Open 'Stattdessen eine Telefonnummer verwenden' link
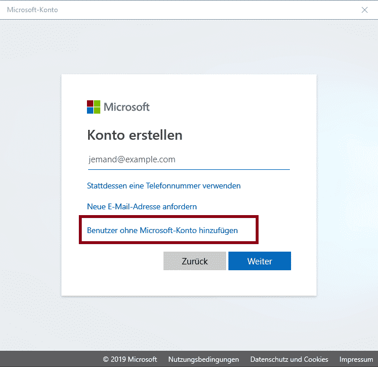 tap(163, 186)
